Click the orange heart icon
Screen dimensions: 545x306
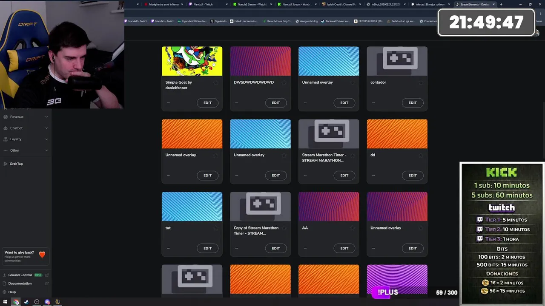click(42, 255)
